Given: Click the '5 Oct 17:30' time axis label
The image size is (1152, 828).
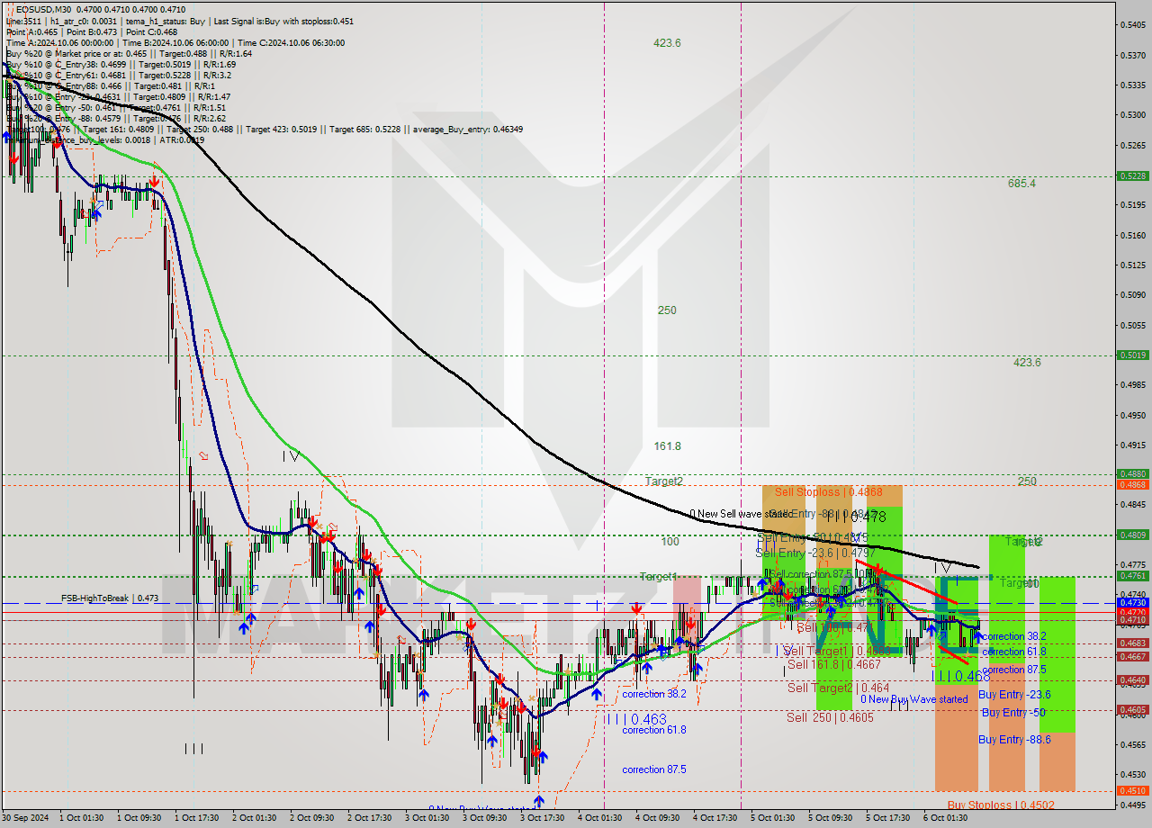Looking at the screenshot, I should [x=888, y=818].
